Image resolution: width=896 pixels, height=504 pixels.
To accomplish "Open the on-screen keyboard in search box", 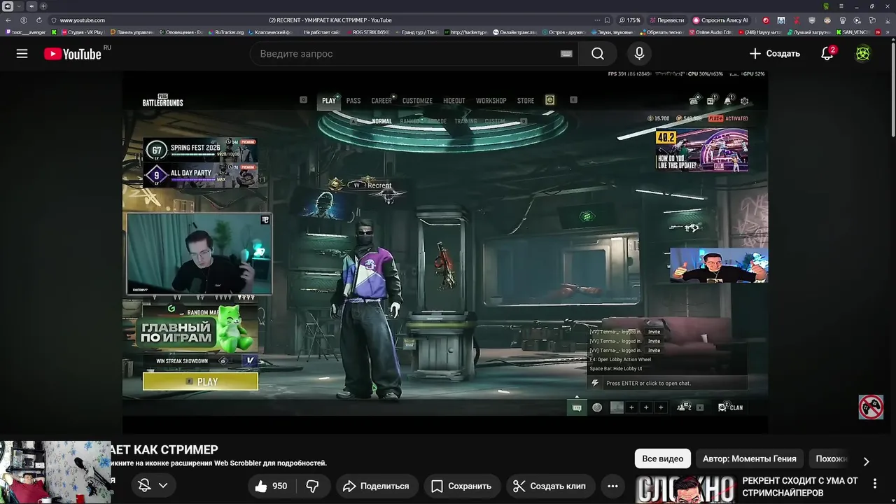I will [x=566, y=54].
